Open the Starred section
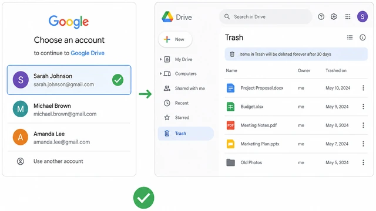 click(182, 117)
